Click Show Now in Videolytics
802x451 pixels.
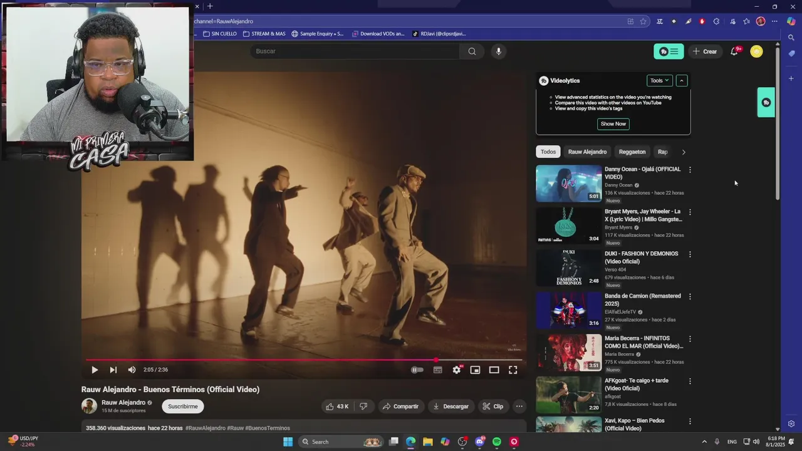click(613, 124)
